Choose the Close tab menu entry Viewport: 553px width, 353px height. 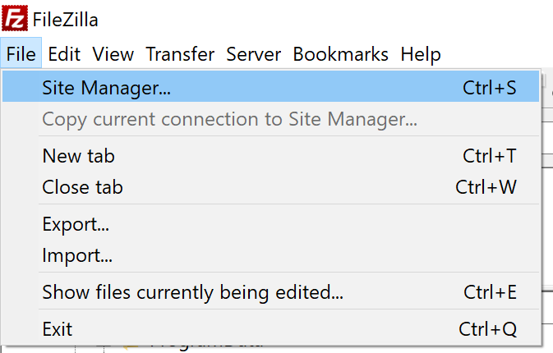pyautogui.click(x=270, y=186)
